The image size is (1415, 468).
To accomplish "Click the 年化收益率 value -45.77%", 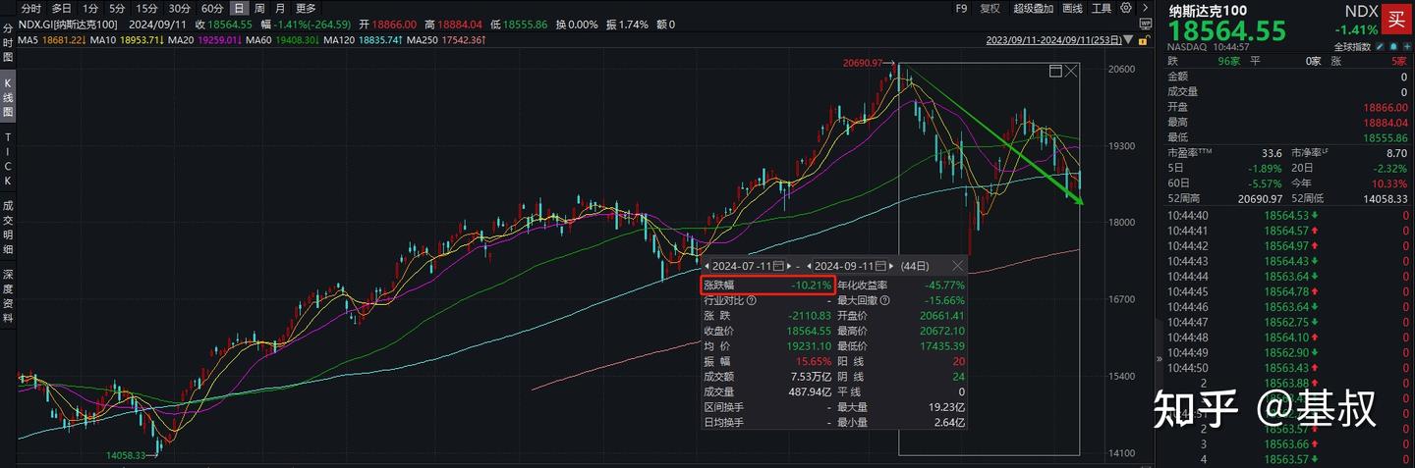I will point(945,285).
